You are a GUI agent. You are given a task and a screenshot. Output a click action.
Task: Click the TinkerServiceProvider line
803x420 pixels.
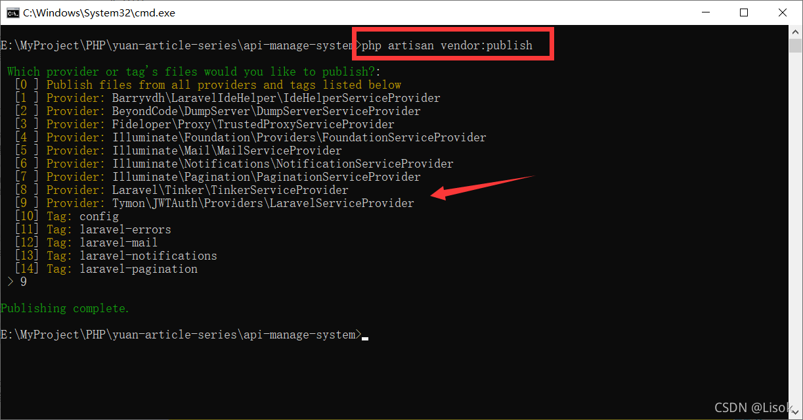tap(181, 190)
